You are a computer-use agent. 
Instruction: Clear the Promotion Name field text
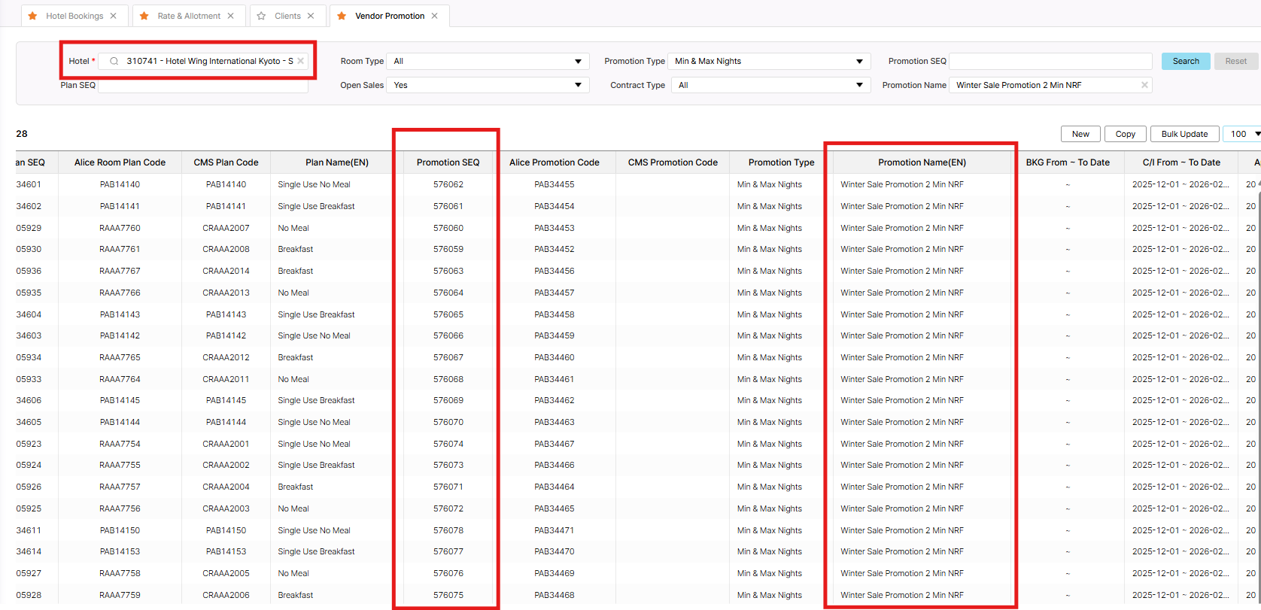click(x=1144, y=85)
